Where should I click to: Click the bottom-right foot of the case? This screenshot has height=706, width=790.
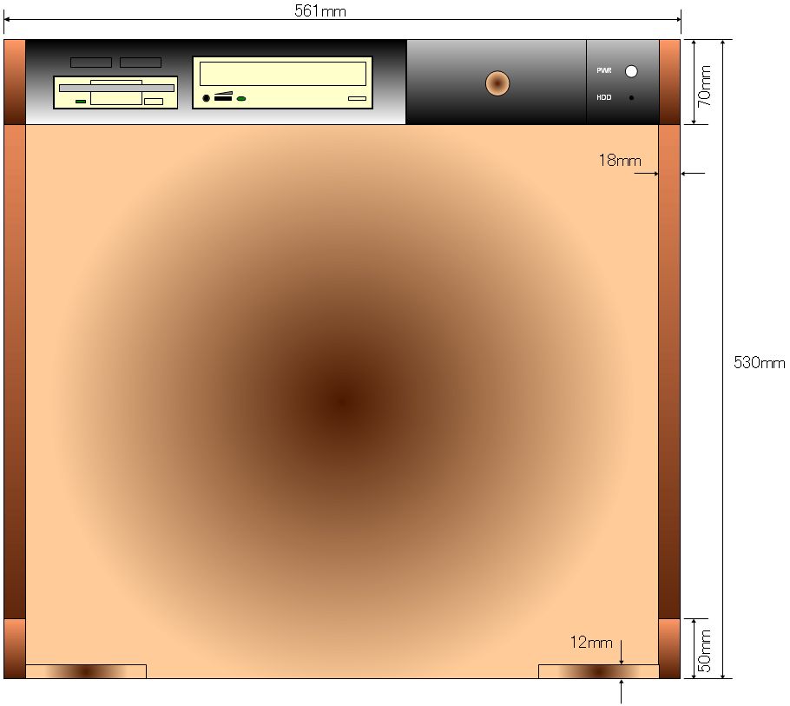[598, 672]
